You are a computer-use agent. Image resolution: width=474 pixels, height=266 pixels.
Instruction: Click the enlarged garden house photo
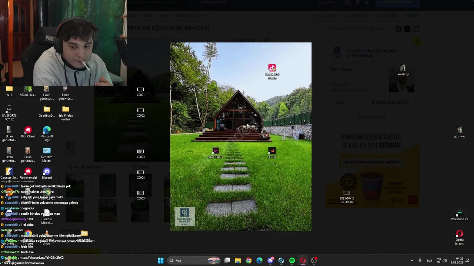(241, 137)
